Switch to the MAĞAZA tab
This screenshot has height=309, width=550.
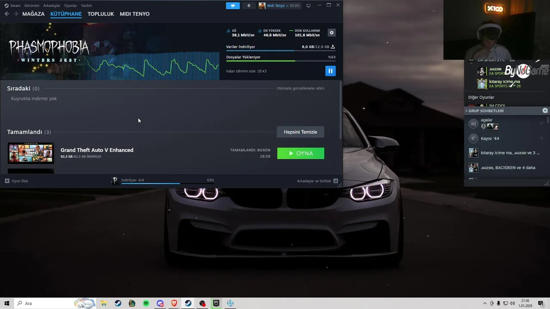[34, 14]
